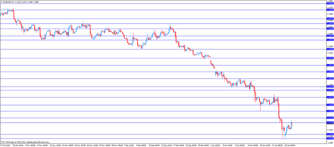The image size is (334, 147).
Task: Click the triangle arrow beside the EURUSD,H4 title
Action: (2, 2)
